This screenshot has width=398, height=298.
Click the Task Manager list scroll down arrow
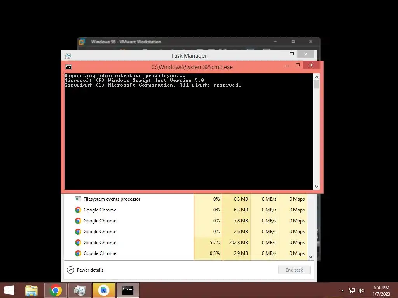(x=311, y=257)
